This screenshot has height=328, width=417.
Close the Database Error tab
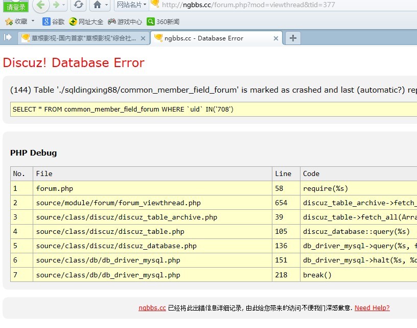(276, 38)
